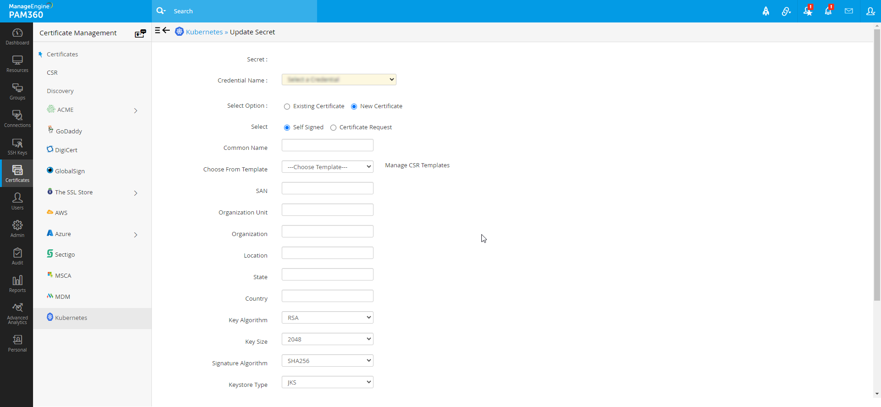Open the mail envelope icon
The image size is (881, 407).
tap(849, 11)
